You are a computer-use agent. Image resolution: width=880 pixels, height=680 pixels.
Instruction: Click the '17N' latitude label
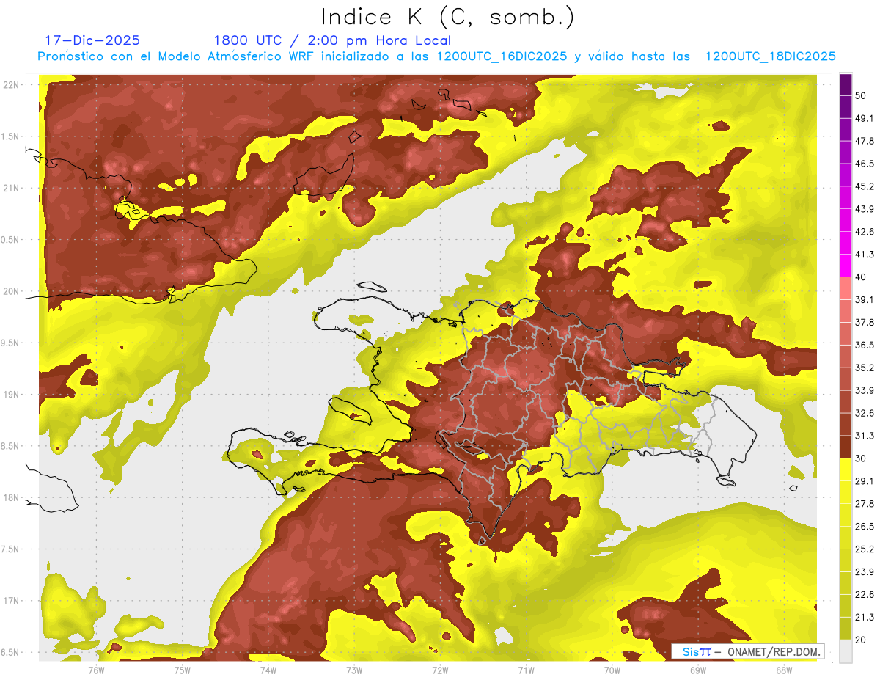click(x=12, y=601)
